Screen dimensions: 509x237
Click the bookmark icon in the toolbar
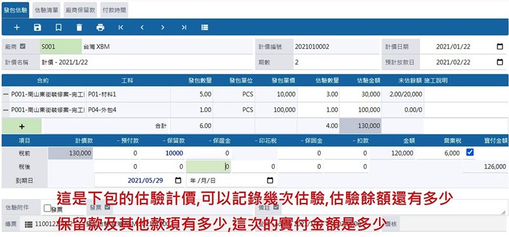[59, 27]
